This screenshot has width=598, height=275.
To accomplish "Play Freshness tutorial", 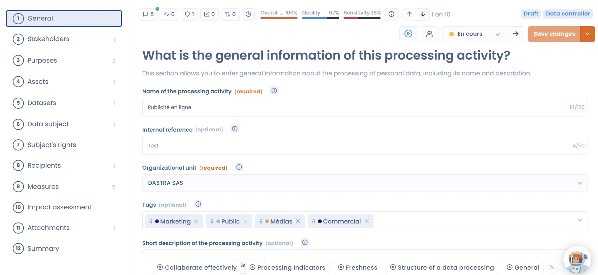I will pyautogui.click(x=357, y=267).
